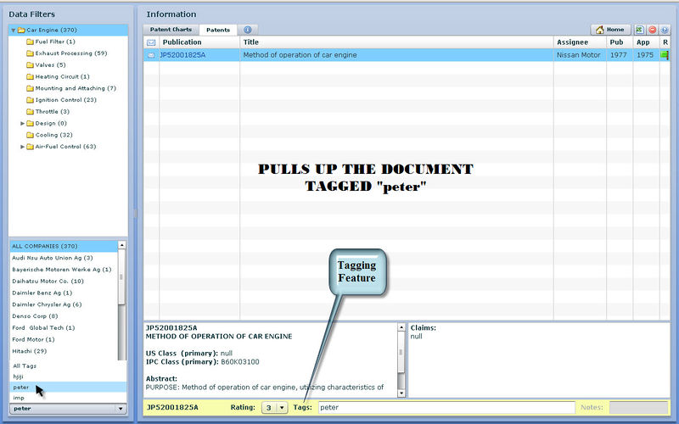Click the blue globe icon beside remove
Viewport: 679px width, 424px height.
664,30
